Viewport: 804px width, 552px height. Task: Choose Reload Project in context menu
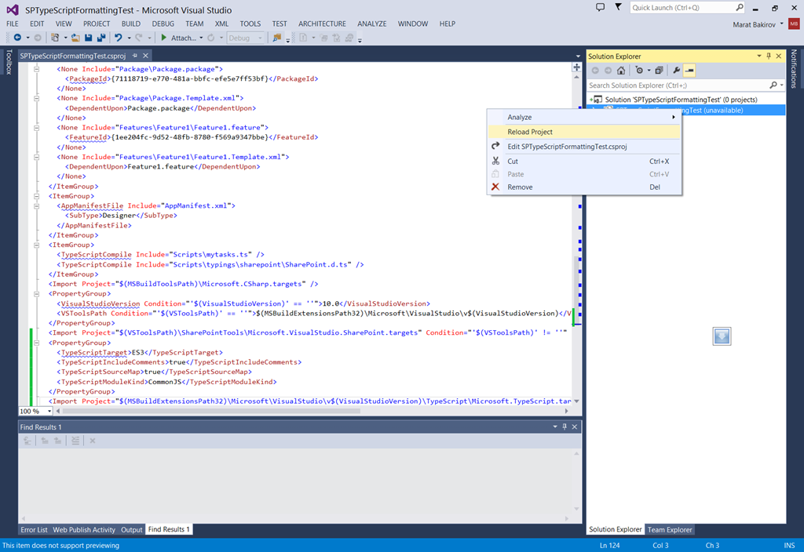click(x=584, y=132)
